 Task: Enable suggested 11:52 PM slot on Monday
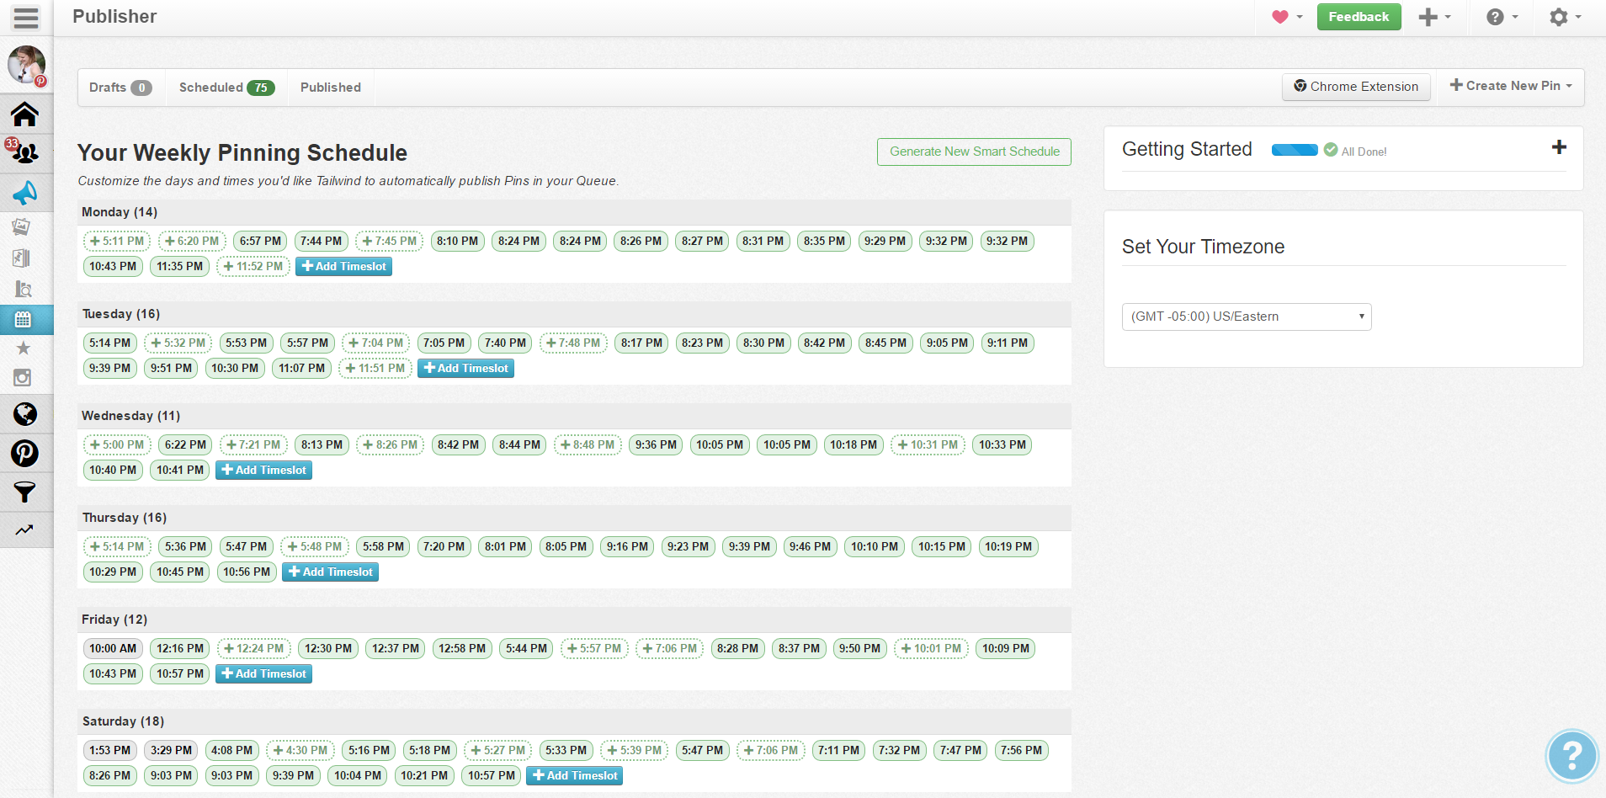[253, 266]
